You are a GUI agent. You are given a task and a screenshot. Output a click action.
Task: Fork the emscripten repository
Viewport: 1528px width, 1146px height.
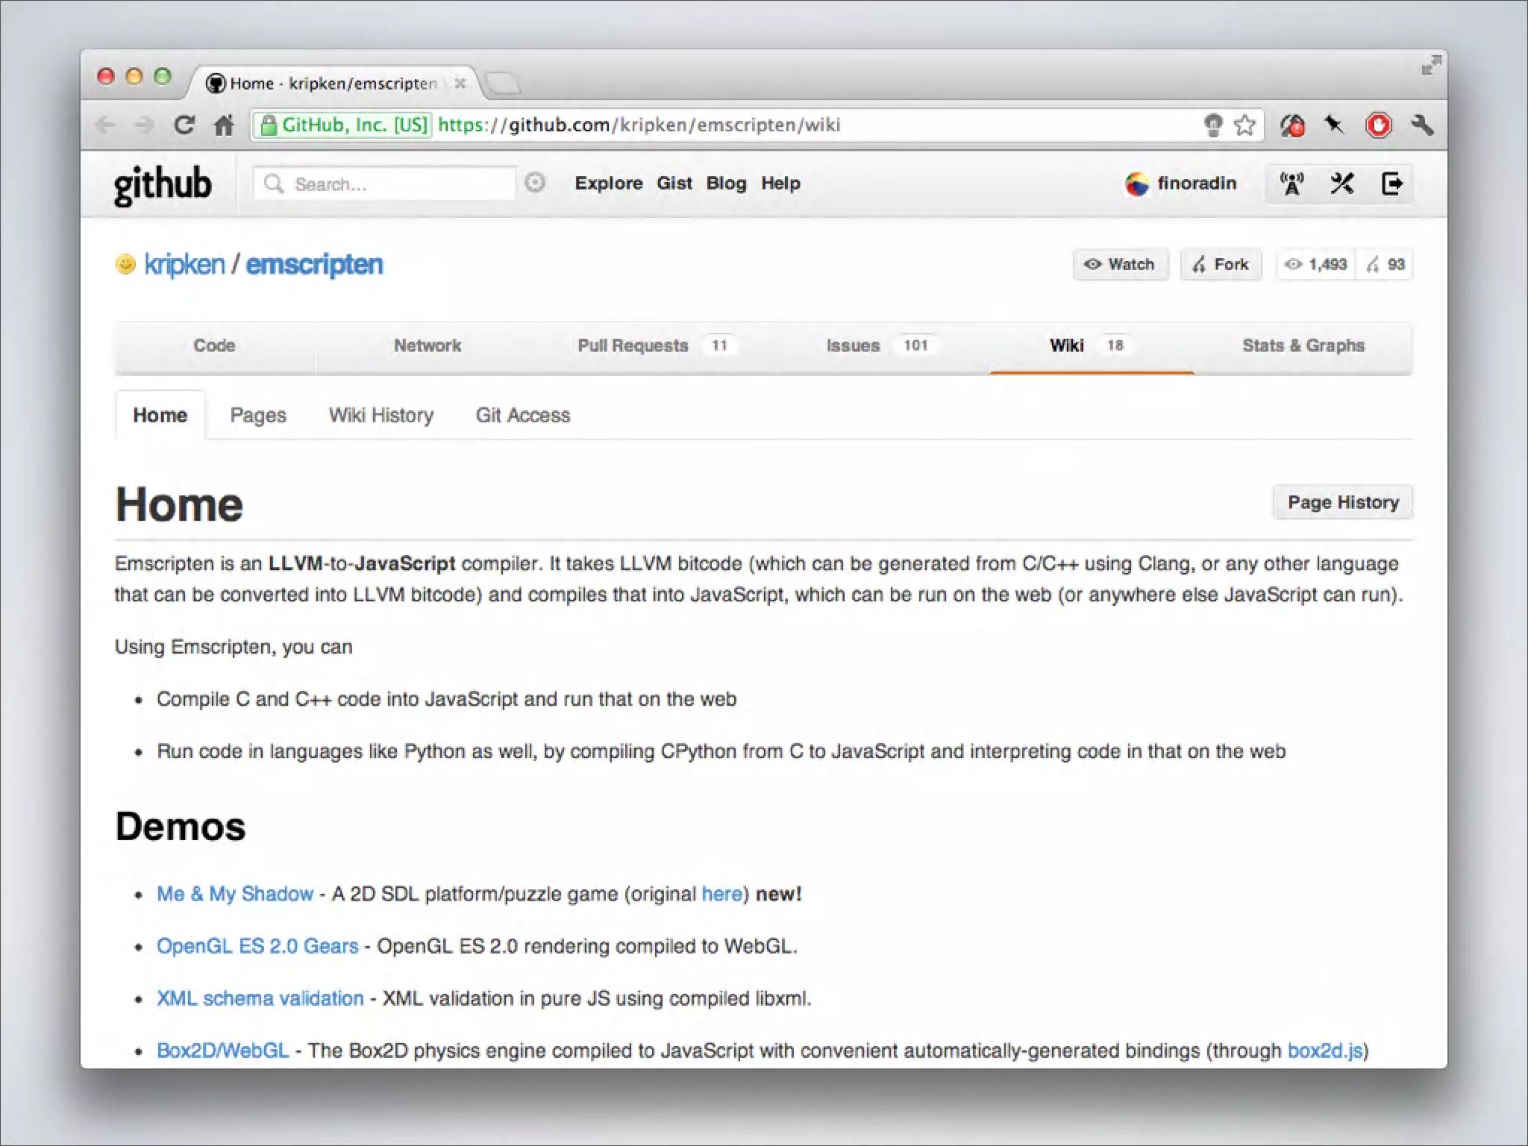pyautogui.click(x=1221, y=264)
